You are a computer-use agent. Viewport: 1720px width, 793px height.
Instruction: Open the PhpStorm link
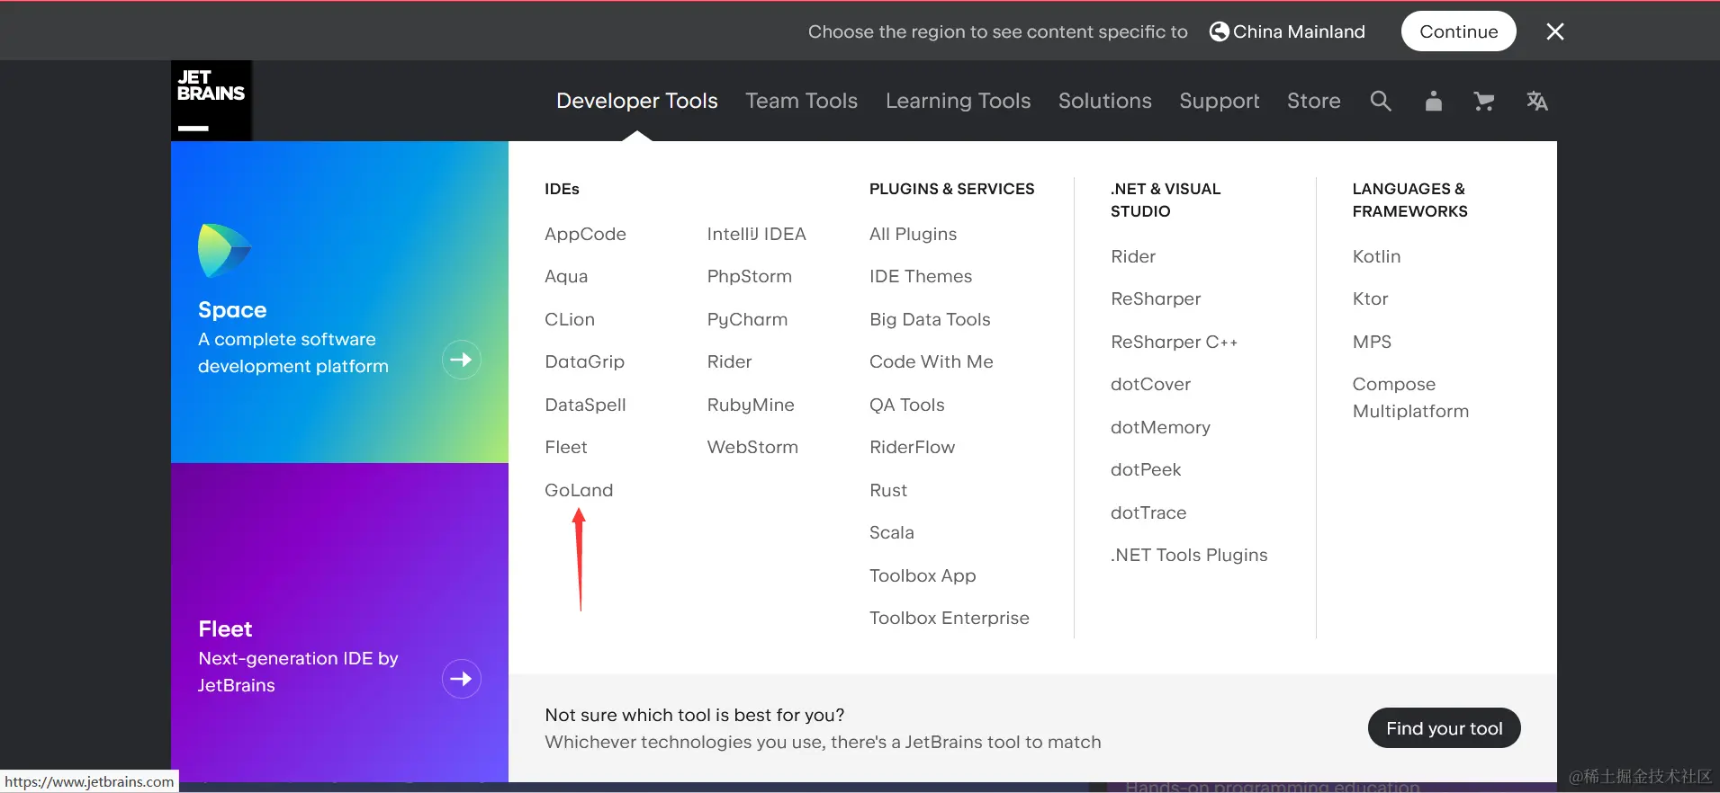(749, 276)
